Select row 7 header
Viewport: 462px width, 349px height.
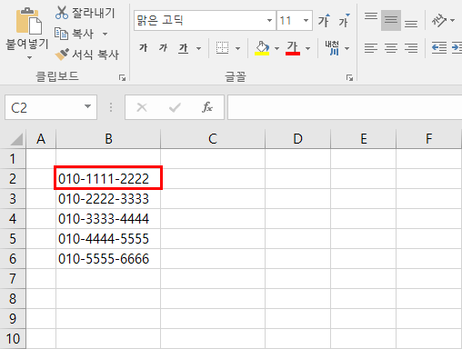13,278
